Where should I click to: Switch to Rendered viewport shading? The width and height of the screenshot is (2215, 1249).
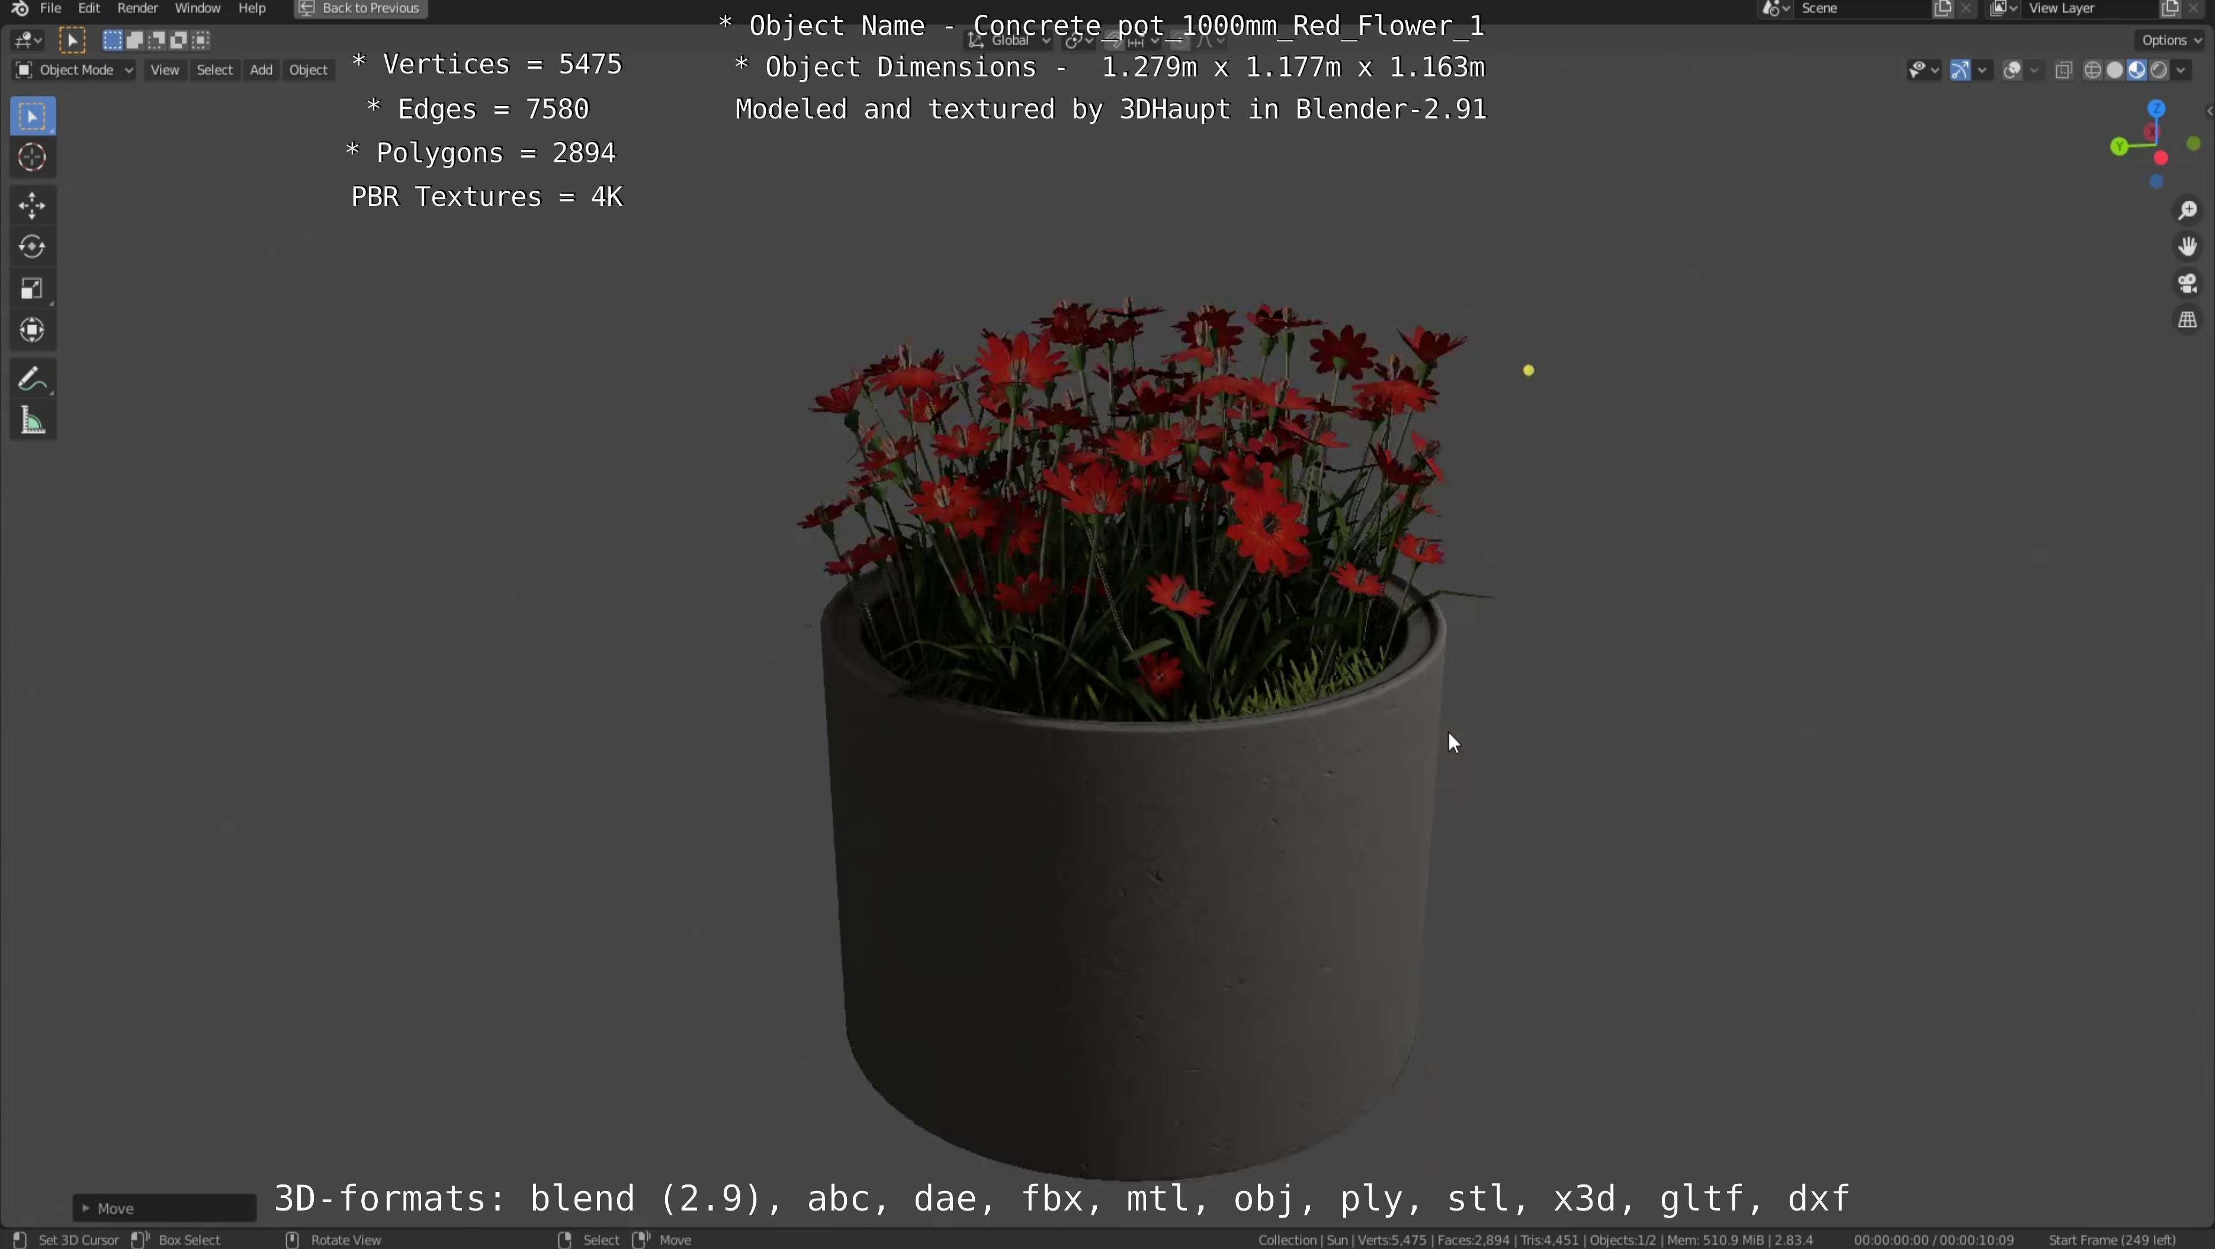(x=2158, y=70)
